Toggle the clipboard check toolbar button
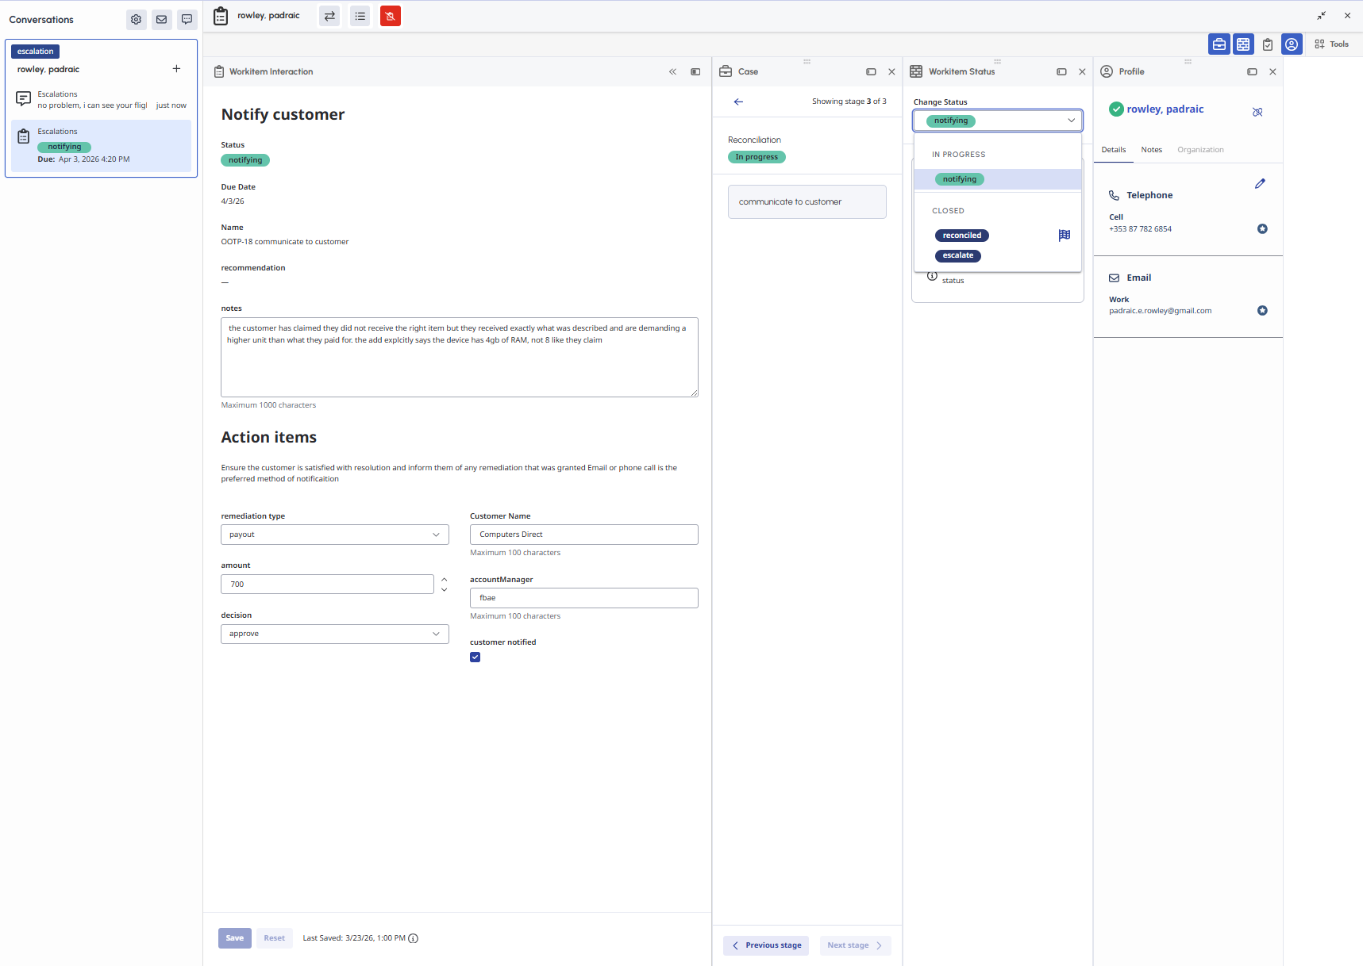Viewport: 1363px width, 966px height. click(1268, 44)
